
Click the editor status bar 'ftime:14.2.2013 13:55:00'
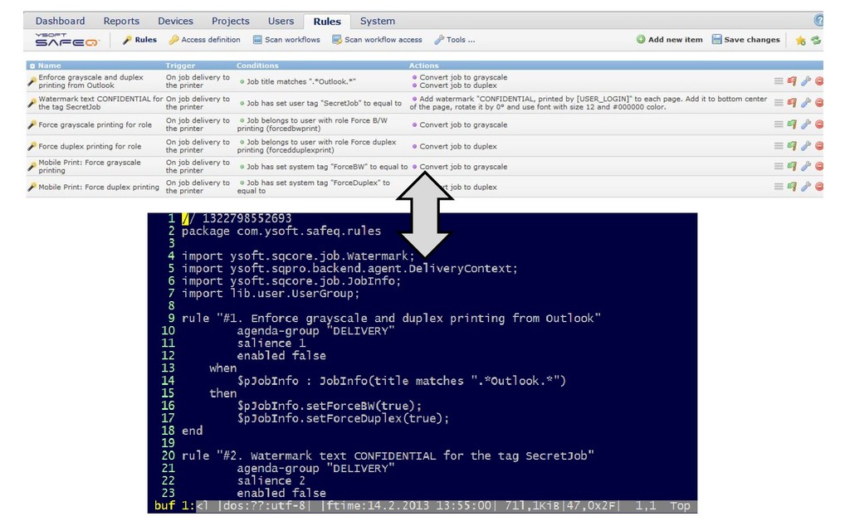(x=408, y=506)
